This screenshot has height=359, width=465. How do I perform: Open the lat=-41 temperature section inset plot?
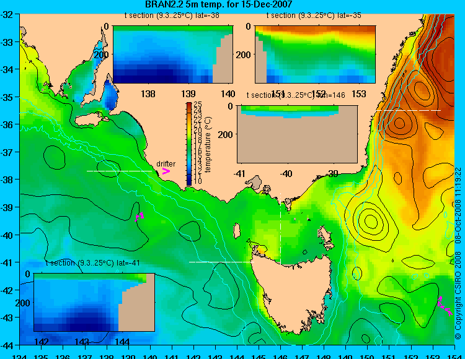[x=94, y=302]
